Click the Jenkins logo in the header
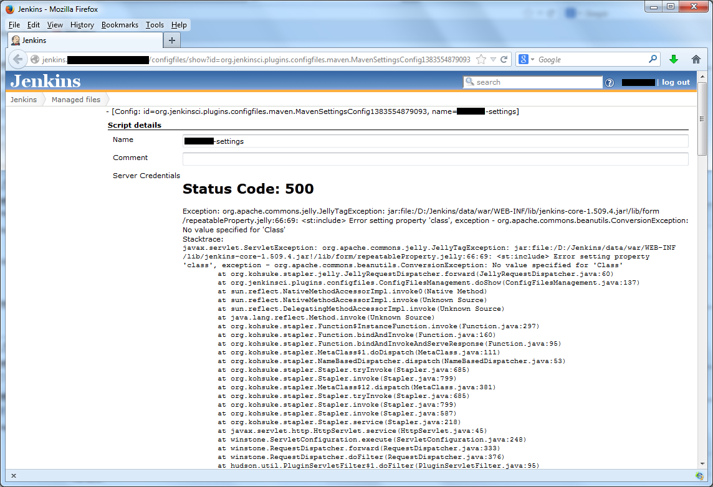This screenshot has width=713, height=487. (x=45, y=82)
